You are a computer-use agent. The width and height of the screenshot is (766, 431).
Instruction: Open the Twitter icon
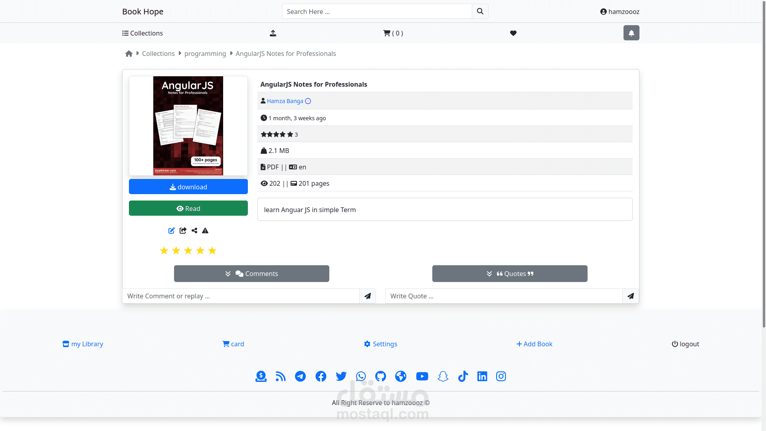[x=341, y=376]
